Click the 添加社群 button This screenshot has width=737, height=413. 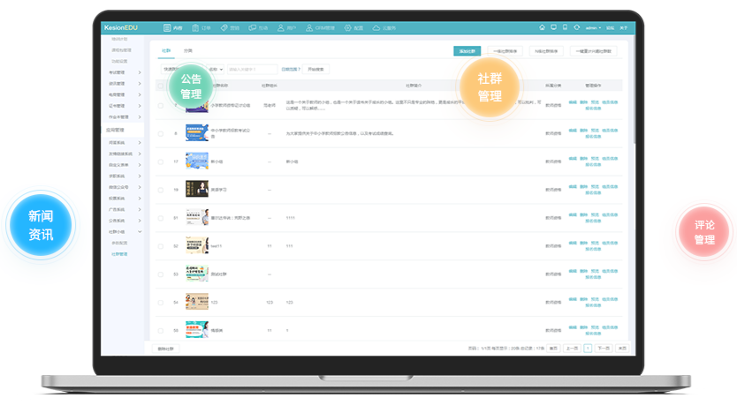point(467,51)
